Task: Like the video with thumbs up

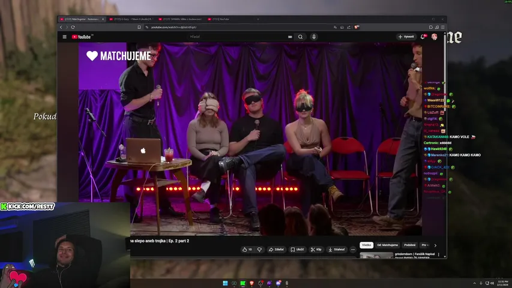Action: coord(247,250)
